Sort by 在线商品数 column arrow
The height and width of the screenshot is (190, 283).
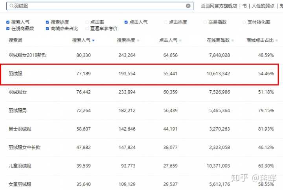232,40
